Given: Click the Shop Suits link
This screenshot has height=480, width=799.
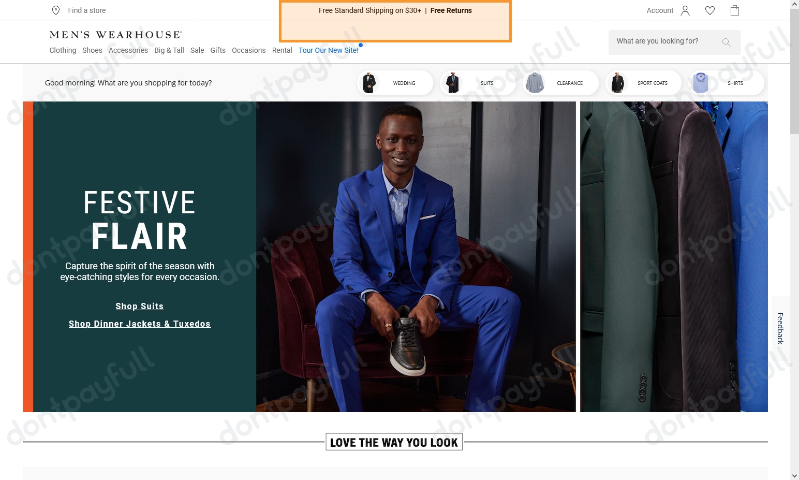Looking at the screenshot, I should pos(140,306).
